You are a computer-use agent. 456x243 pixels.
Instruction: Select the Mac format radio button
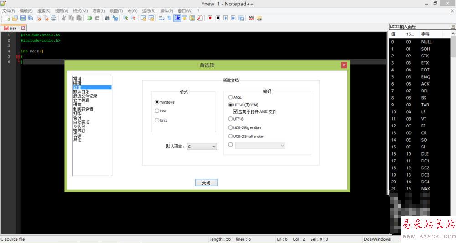157,111
